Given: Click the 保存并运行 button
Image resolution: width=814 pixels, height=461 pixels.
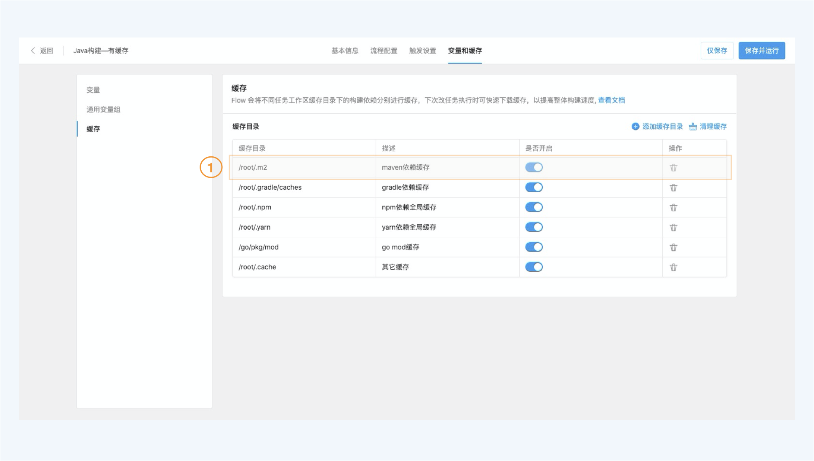Looking at the screenshot, I should click(762, 51).
